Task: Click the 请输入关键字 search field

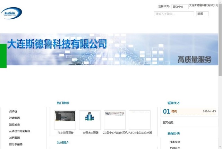Action: 174,14
